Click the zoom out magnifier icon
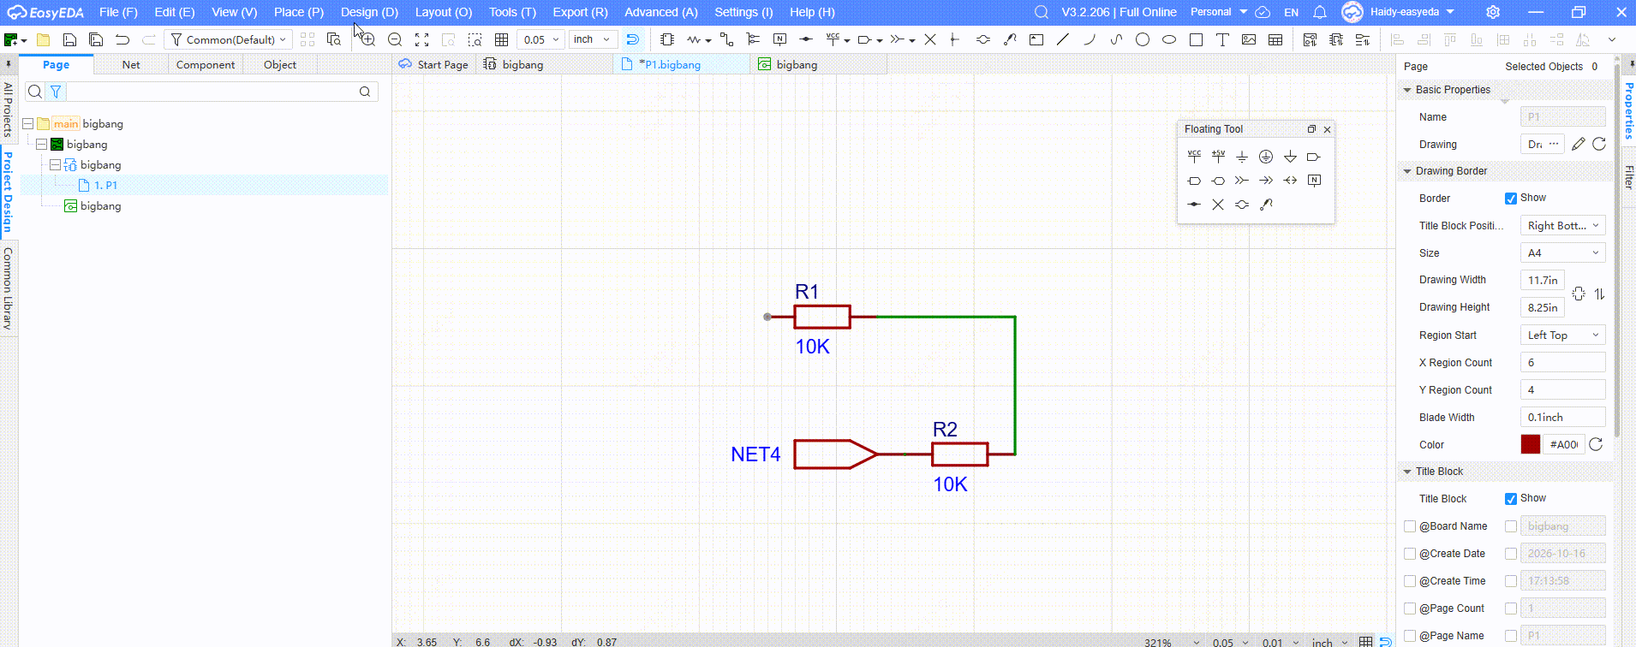 pos(395,39)
